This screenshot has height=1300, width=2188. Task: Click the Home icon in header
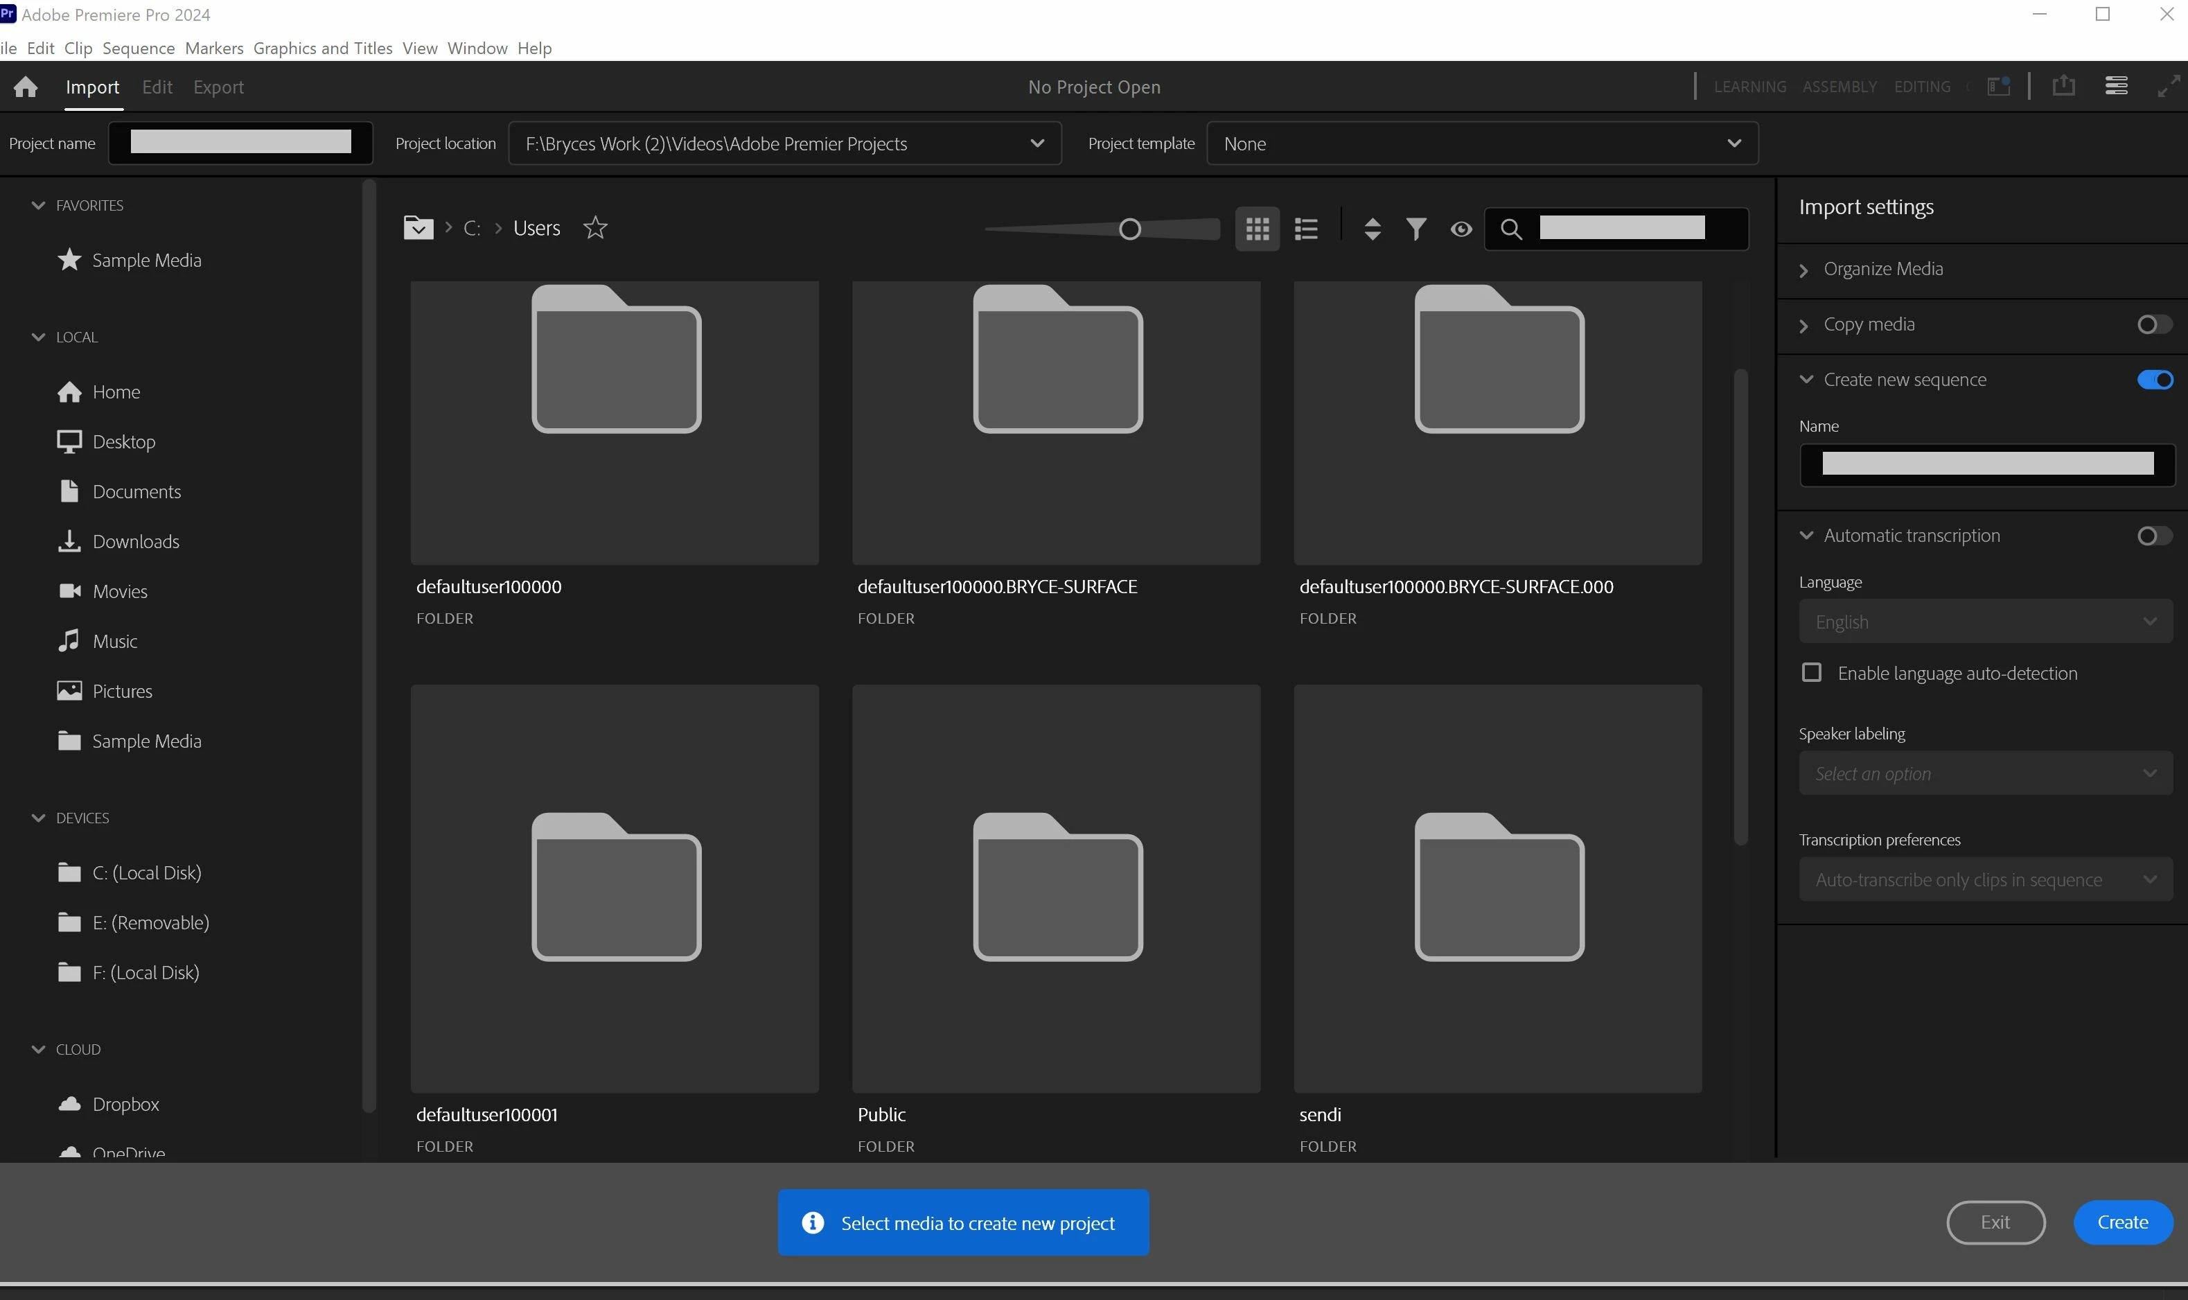(26, 87)
